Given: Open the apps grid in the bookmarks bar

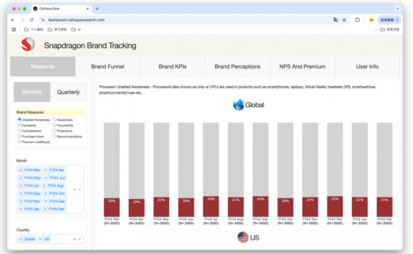Looking at the screenshot, I should coord(14,30).
